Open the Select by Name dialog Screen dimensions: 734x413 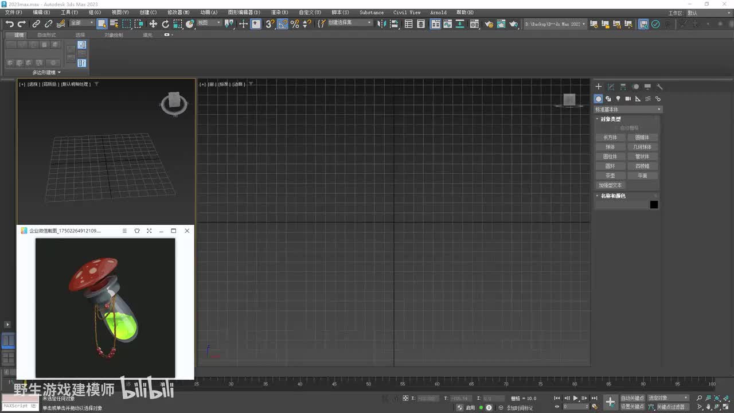[114, 24]
